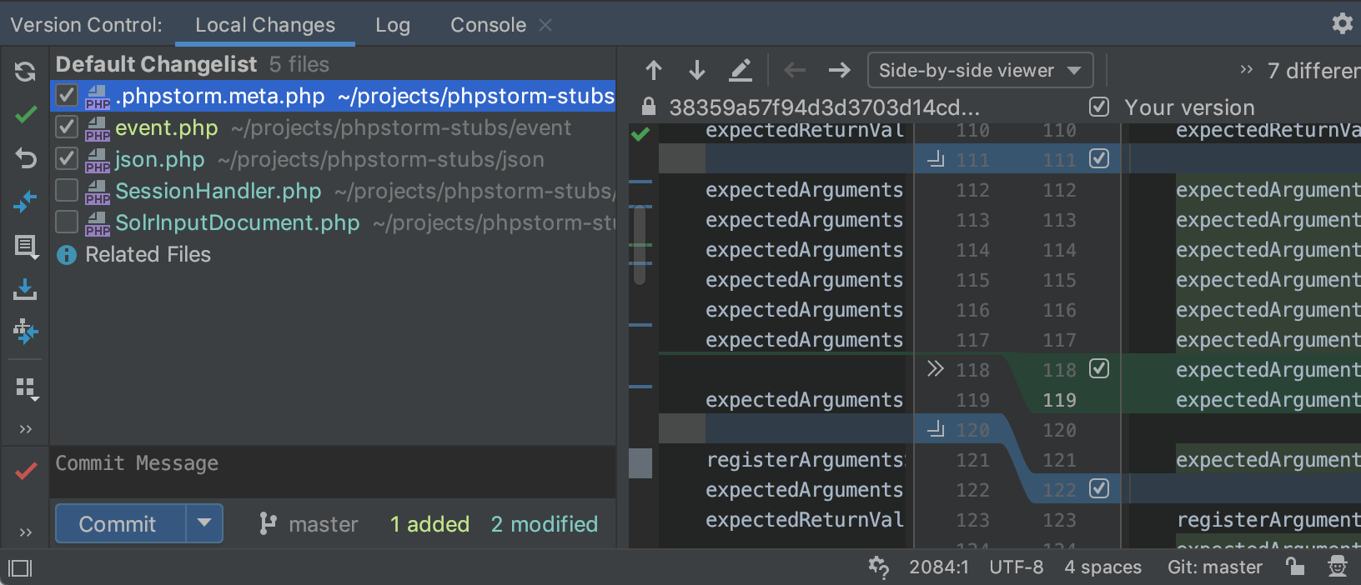The width and height of the screenshot is (1361, 585).
Task: Switch to the Log tab
Action: (393, 25)
